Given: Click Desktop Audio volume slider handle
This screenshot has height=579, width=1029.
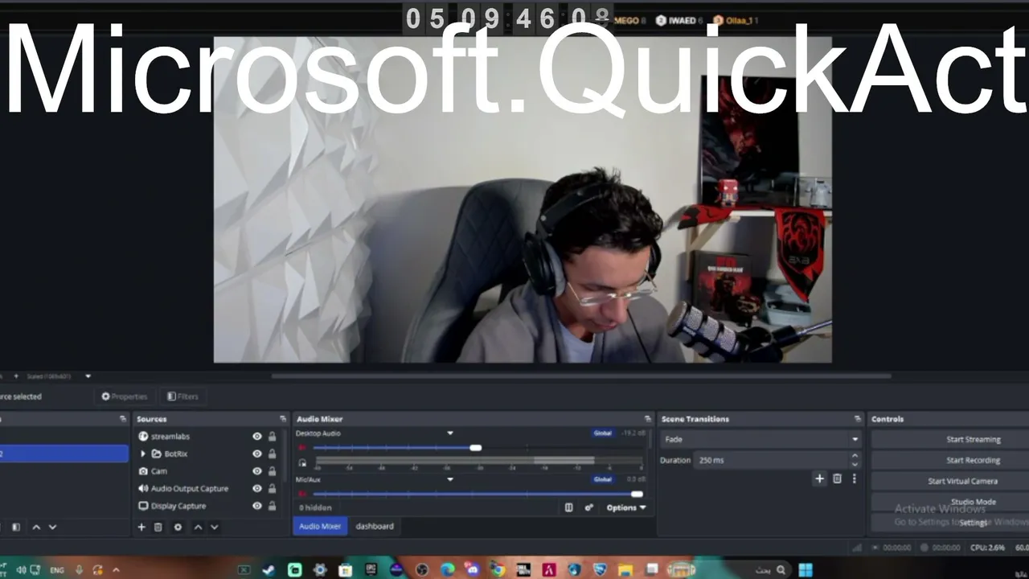Looking at the screenshot, I should (476, 448).
